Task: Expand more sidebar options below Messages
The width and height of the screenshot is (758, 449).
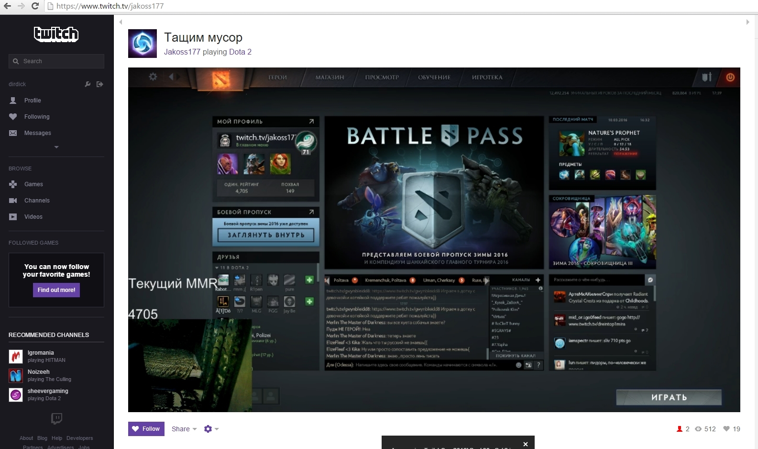Action: pos(56,147)
